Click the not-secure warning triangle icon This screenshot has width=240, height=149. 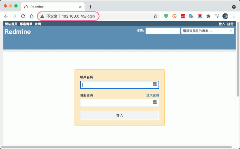pos(42,16)
